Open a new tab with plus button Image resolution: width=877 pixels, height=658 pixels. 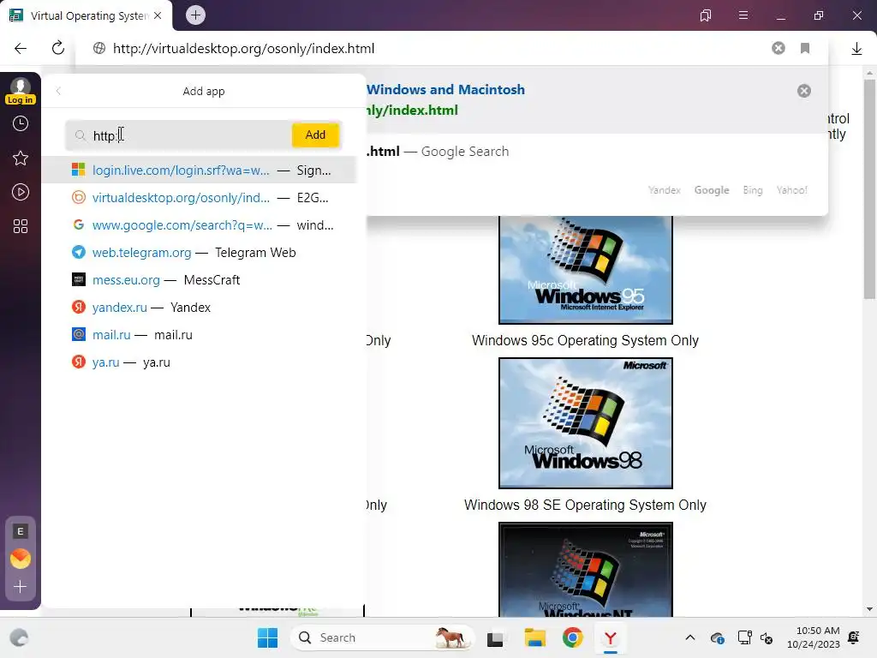pos(196,15)
